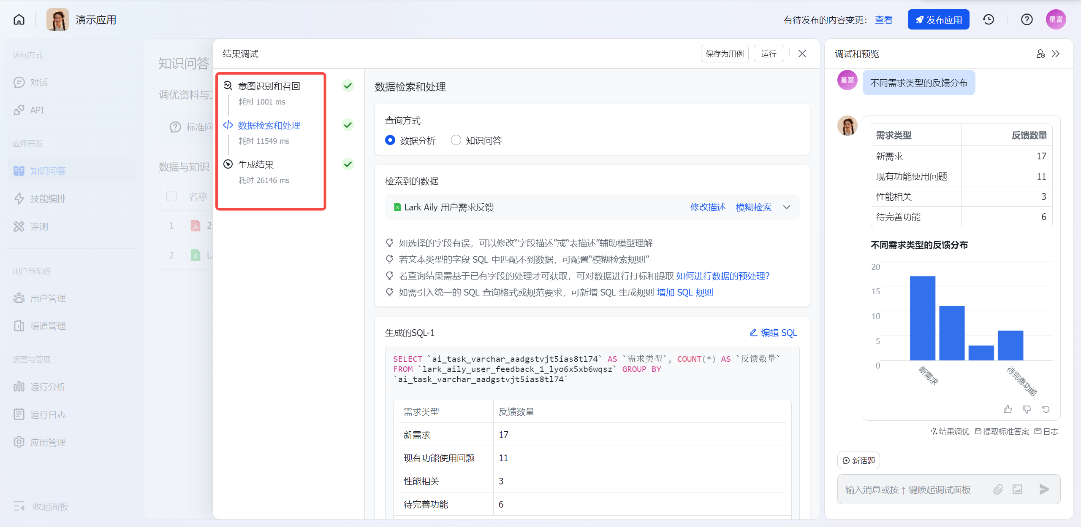Click the spreadsheet file icon in row 2
1081x527 pixels.
pyautogui.click(x=195, y=255)
